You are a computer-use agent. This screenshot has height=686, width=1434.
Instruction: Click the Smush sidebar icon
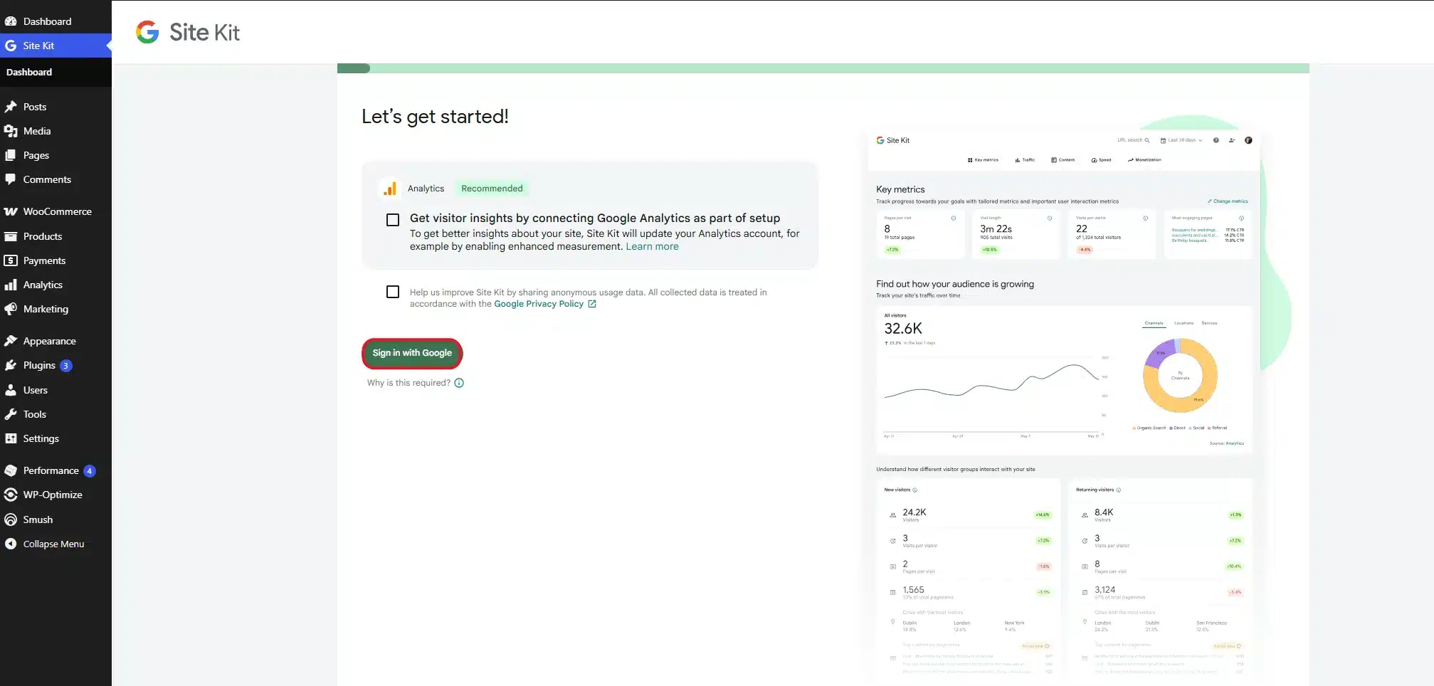pos(11,519)
